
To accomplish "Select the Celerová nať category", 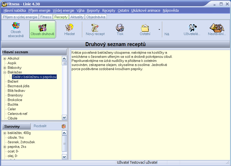I will coord(17,114).
